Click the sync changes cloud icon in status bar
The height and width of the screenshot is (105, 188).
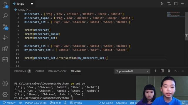click(20, 103)
